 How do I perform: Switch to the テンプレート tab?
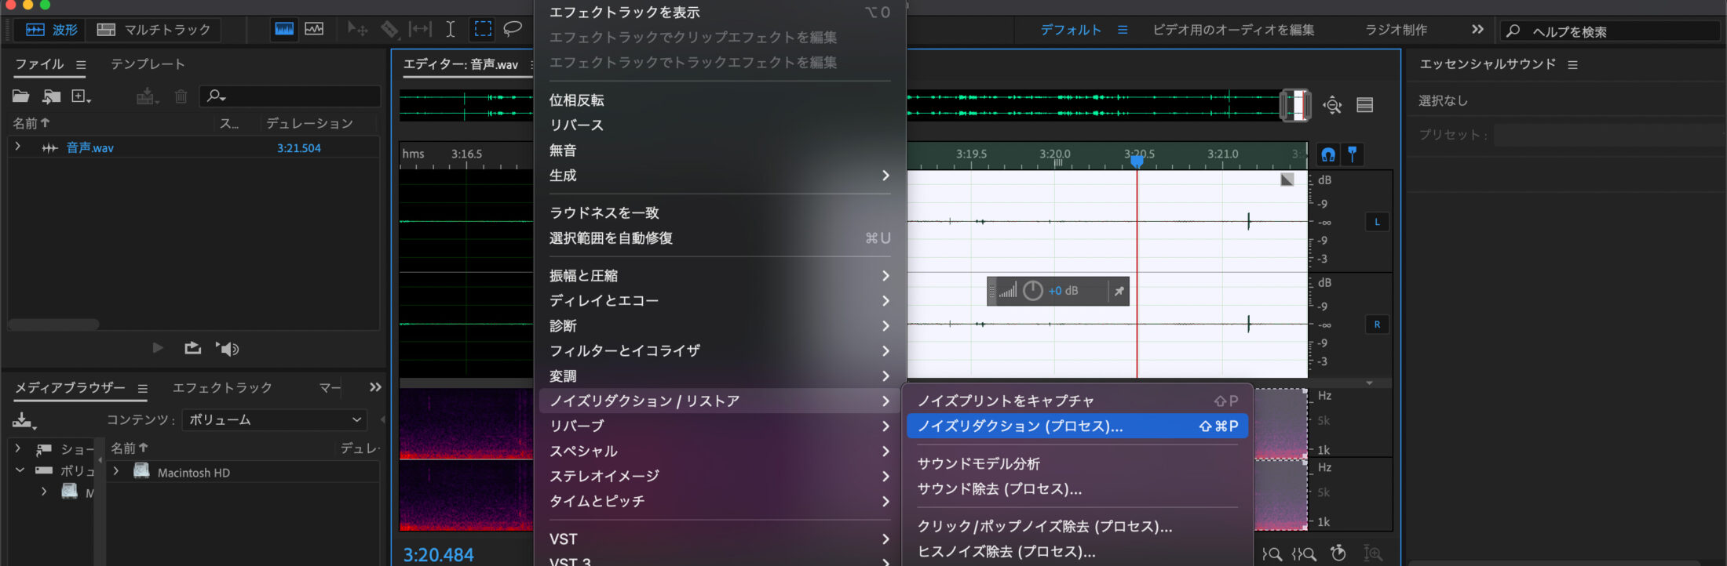[x=148, y=64]
